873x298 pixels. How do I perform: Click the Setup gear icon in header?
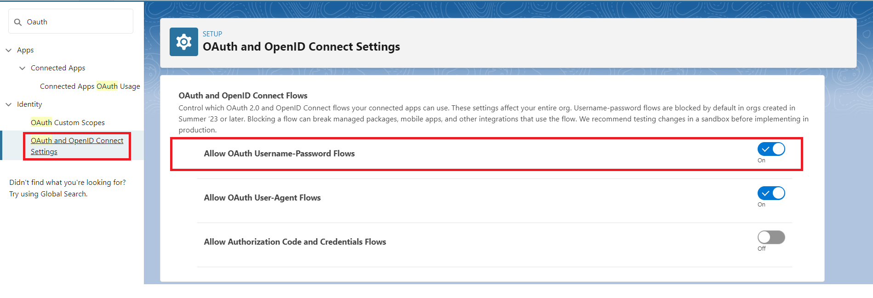[183, 42]
